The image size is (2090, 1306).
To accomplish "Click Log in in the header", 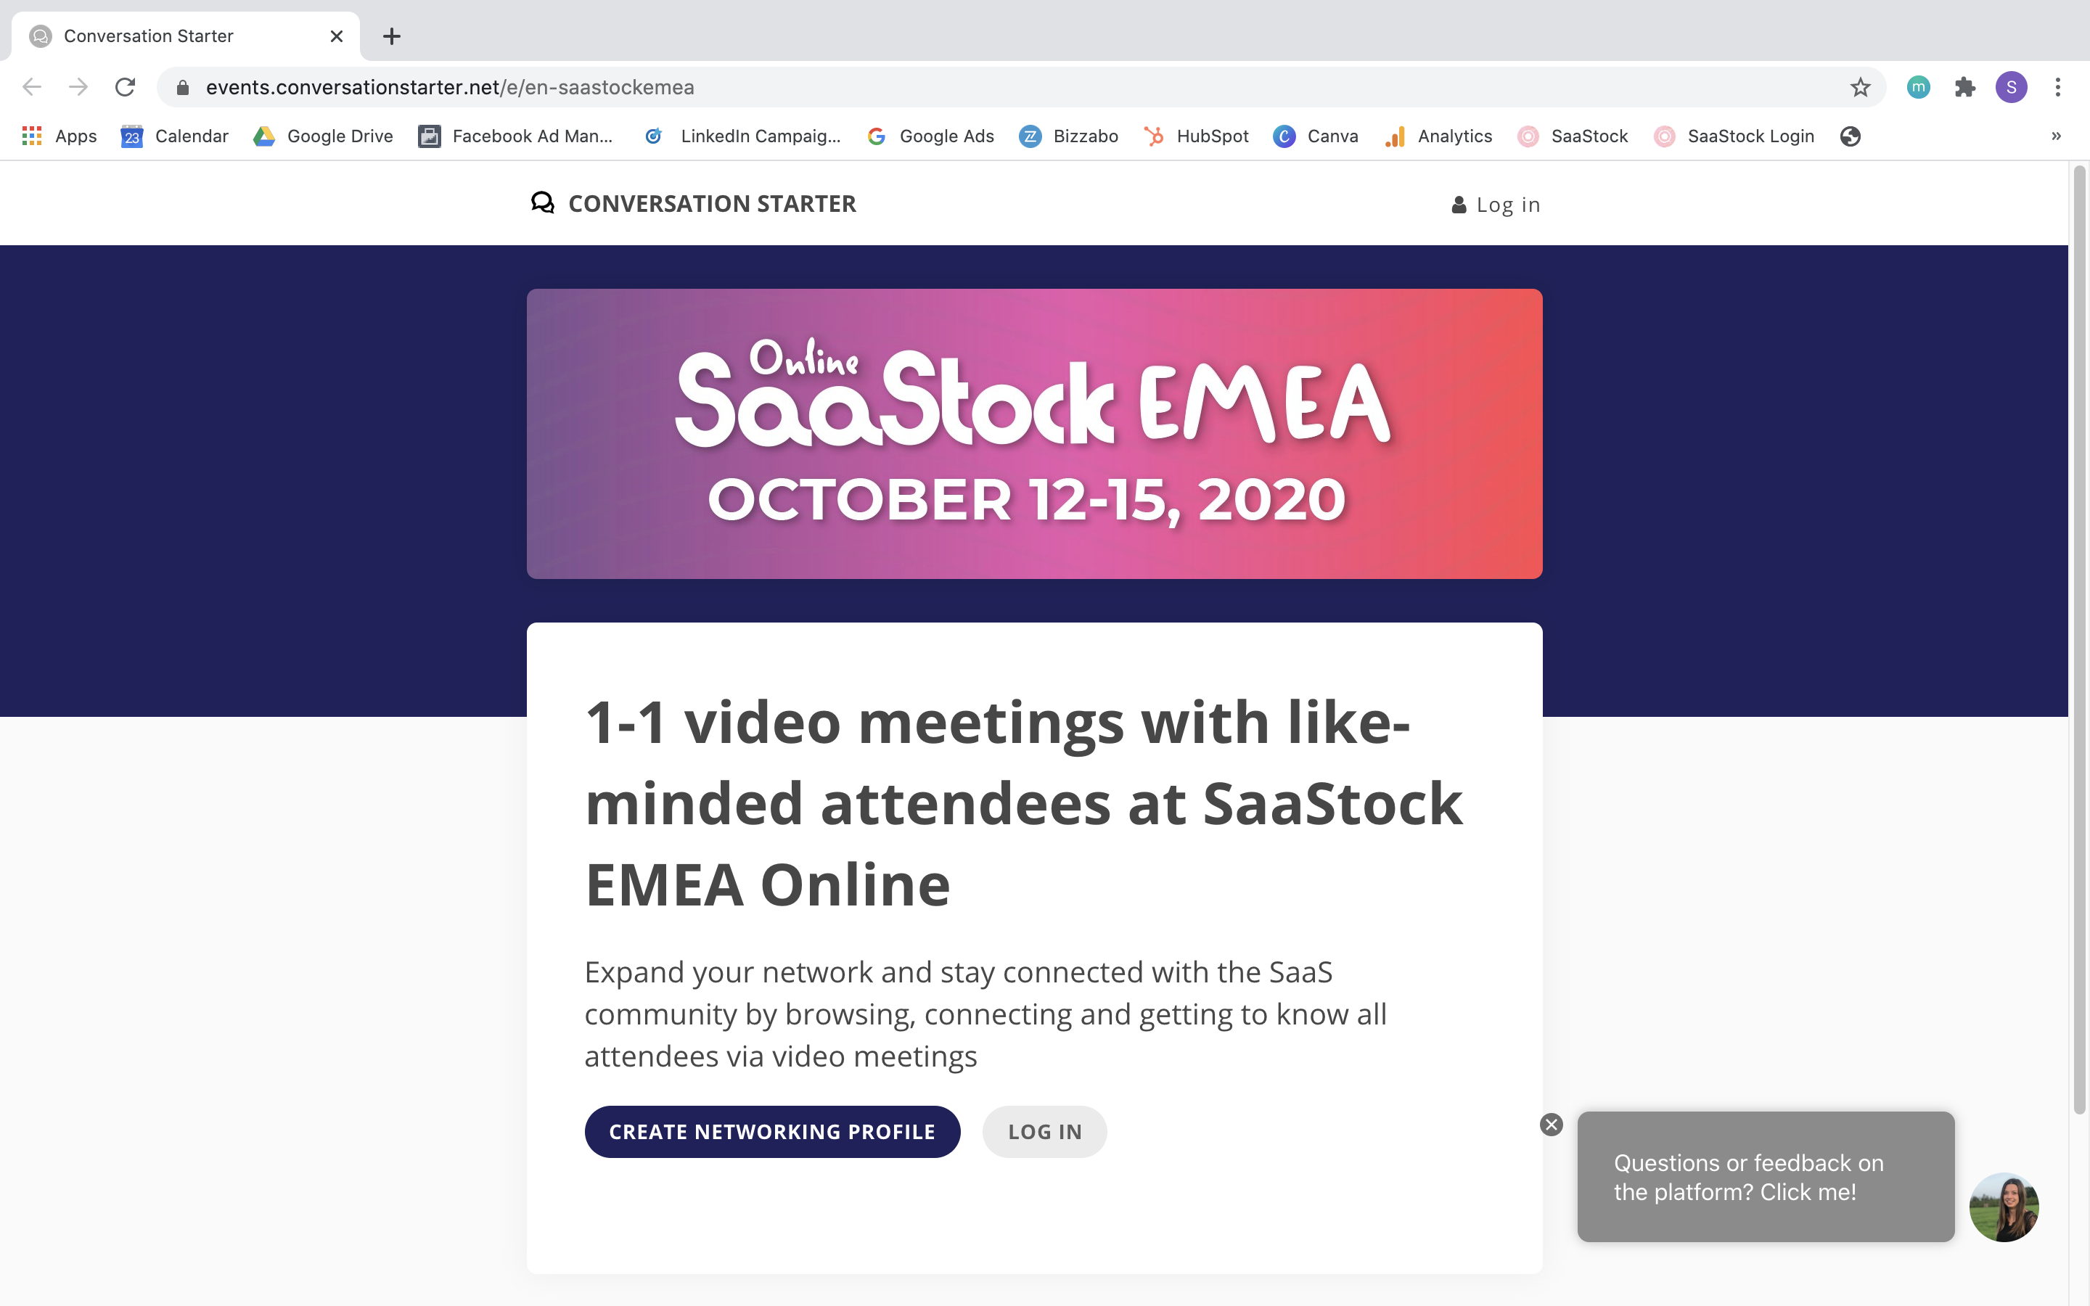I will tap(1496, 205).
